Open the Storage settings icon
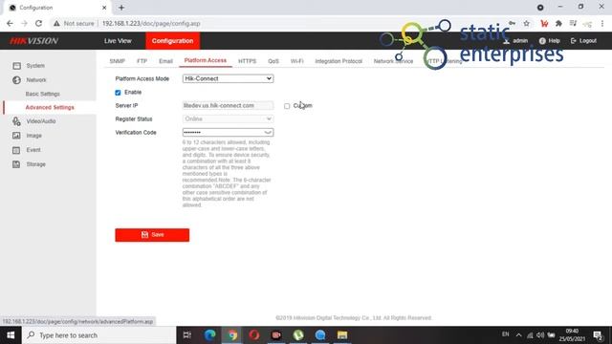This screenshot has height=344, width=612. 16,164
